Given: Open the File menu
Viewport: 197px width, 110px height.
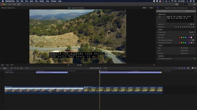Looking at the screenshot, I should coord(18,1).
